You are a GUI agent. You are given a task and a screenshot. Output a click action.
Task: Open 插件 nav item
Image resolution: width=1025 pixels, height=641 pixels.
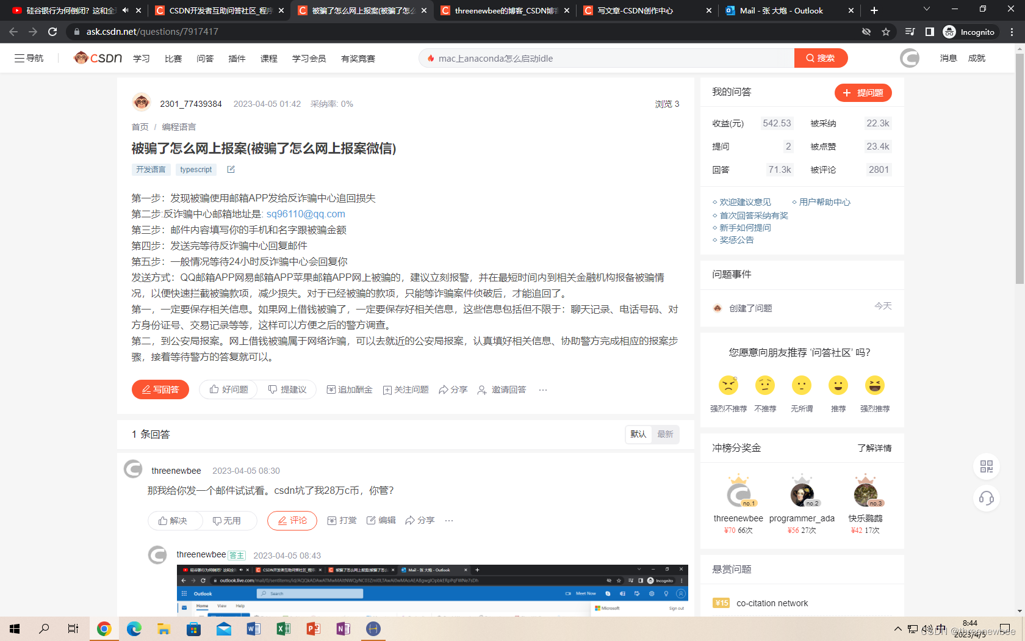(237, 59)
